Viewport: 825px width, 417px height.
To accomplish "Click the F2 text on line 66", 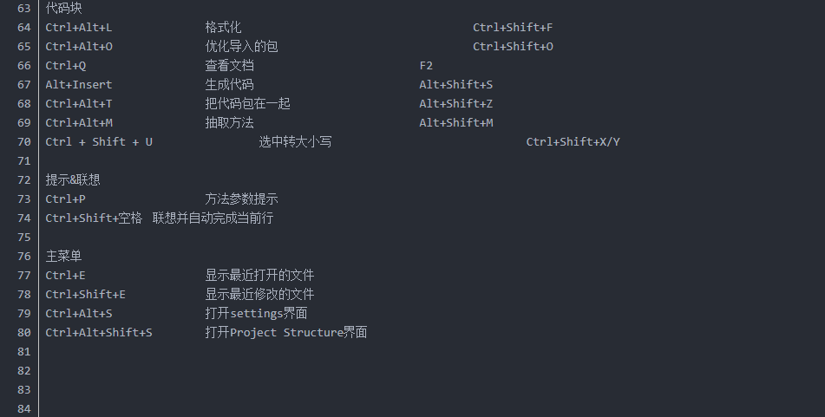I will point(426,66).
